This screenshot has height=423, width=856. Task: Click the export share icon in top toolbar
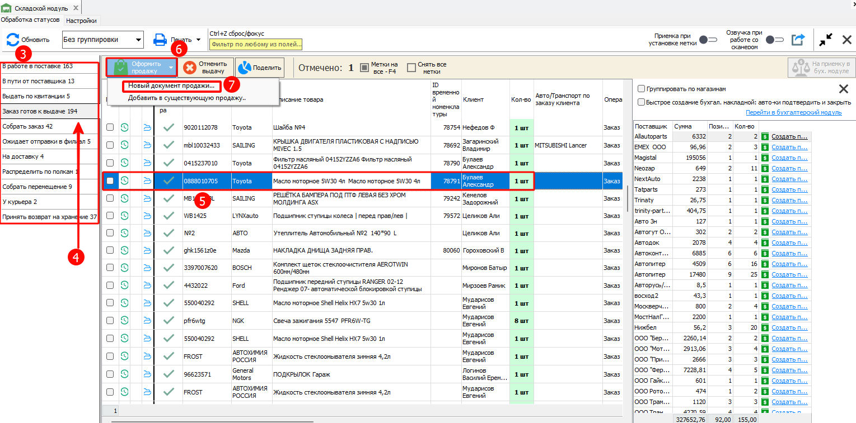pos(798,40)
